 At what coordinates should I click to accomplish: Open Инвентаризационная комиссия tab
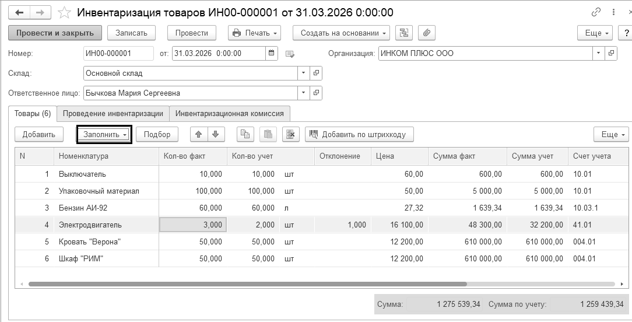[230, 113]
